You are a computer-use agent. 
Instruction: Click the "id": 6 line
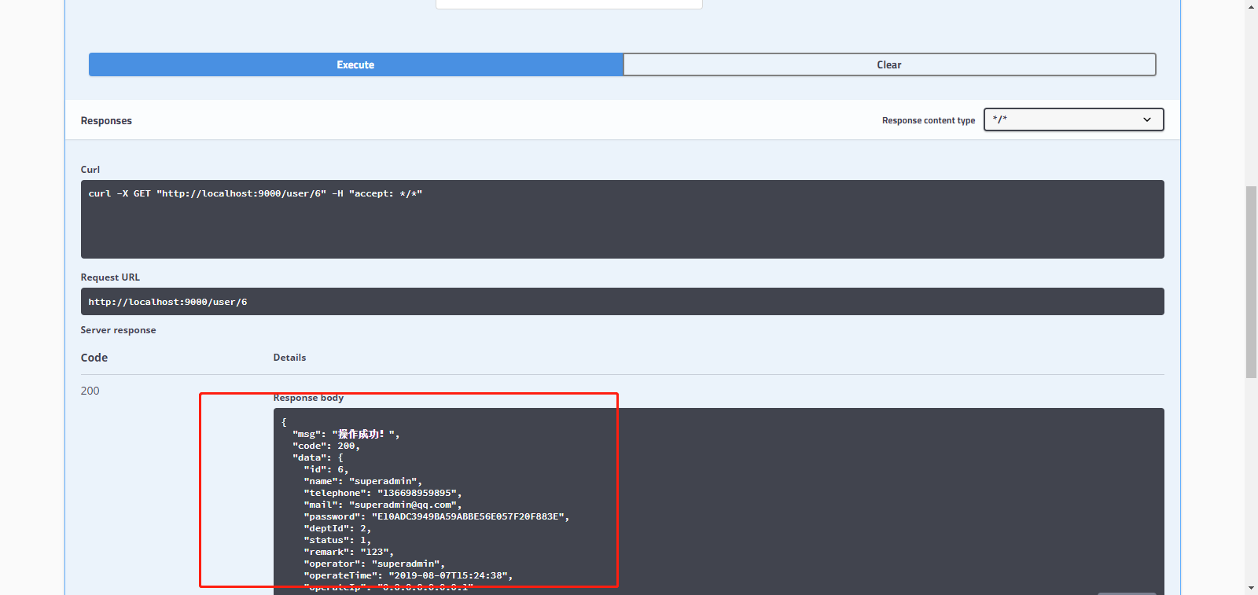pos(326,469)
